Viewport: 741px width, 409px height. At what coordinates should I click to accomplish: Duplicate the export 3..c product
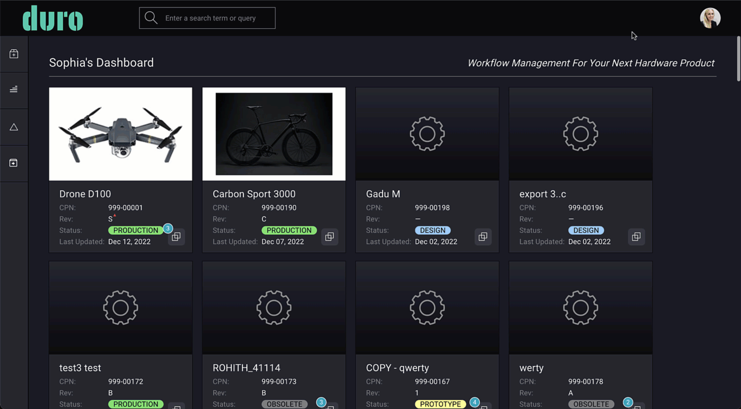[636, 237]
